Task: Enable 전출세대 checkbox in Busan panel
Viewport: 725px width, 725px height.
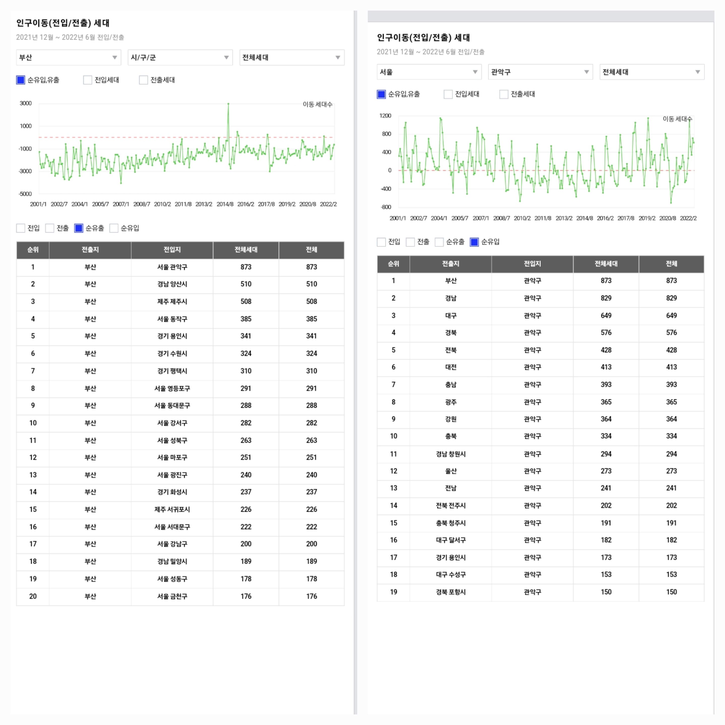Action: 143,80
